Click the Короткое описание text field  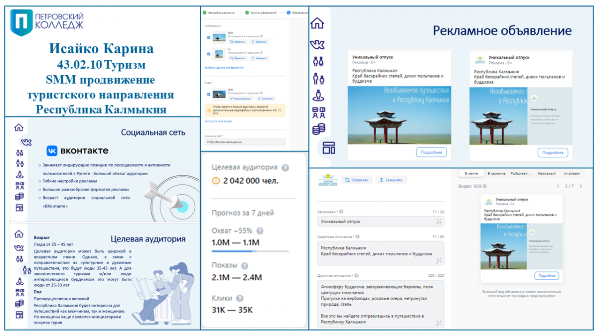381,253
